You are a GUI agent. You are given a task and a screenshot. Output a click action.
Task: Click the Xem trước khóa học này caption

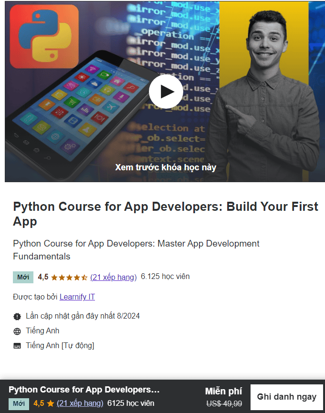(x=166, y=167)
